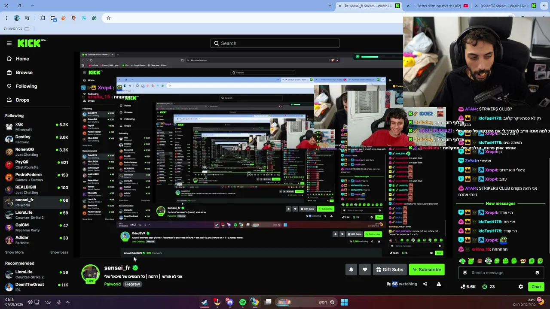Open RonenGG's channel in Following list
550x309 pixels.
[x=37, y=152]
